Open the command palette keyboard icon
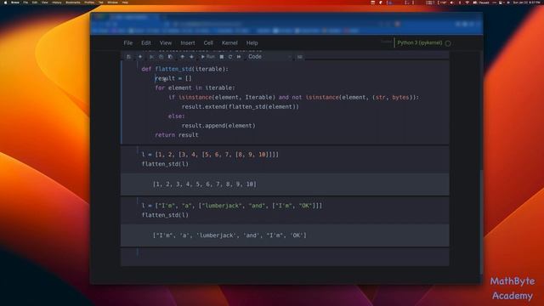Screen dimensions: 544x306 click(x=300, y=57)
